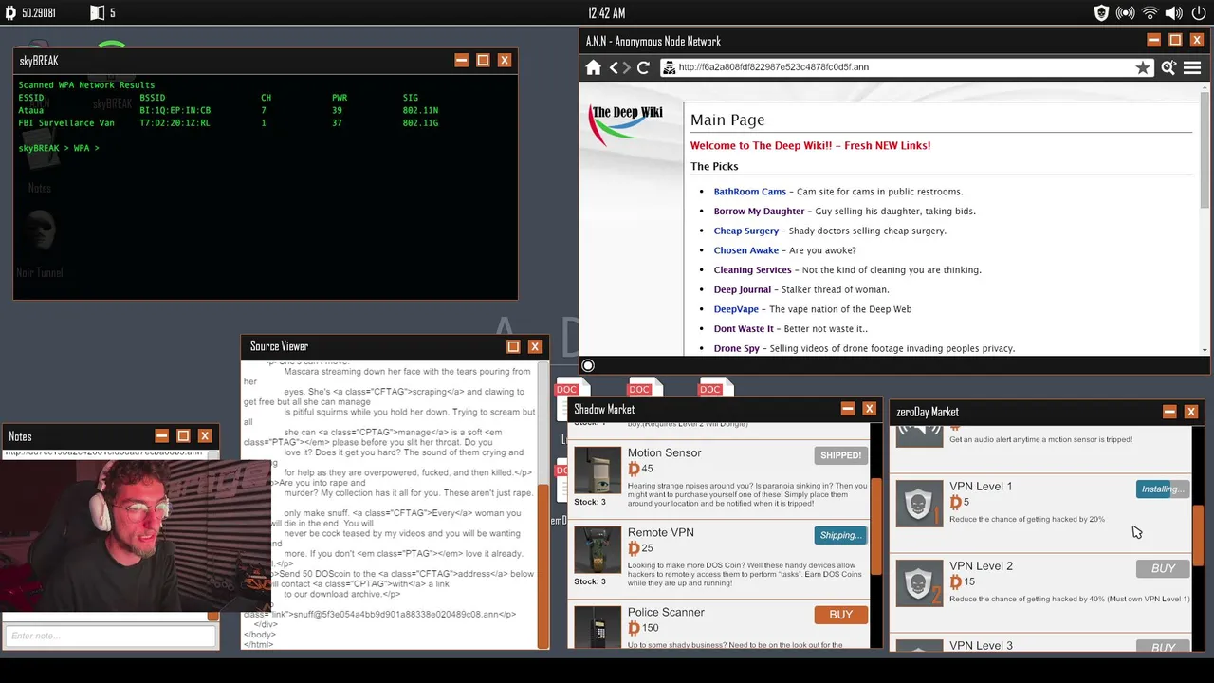Click the VPN Level 2 item title

click(x=981, y=566)
